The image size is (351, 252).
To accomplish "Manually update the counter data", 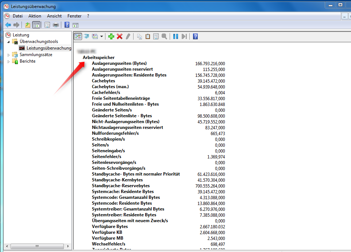I will click(x=184, y=36).
